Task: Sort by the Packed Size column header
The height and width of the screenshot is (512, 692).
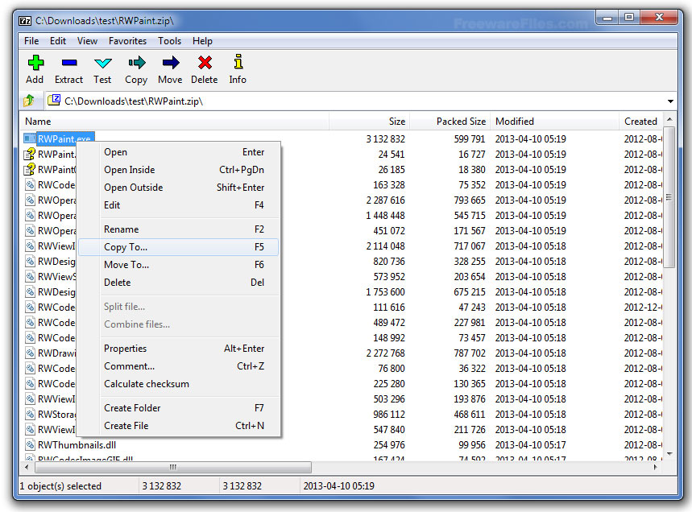Action: coord(450,122)
